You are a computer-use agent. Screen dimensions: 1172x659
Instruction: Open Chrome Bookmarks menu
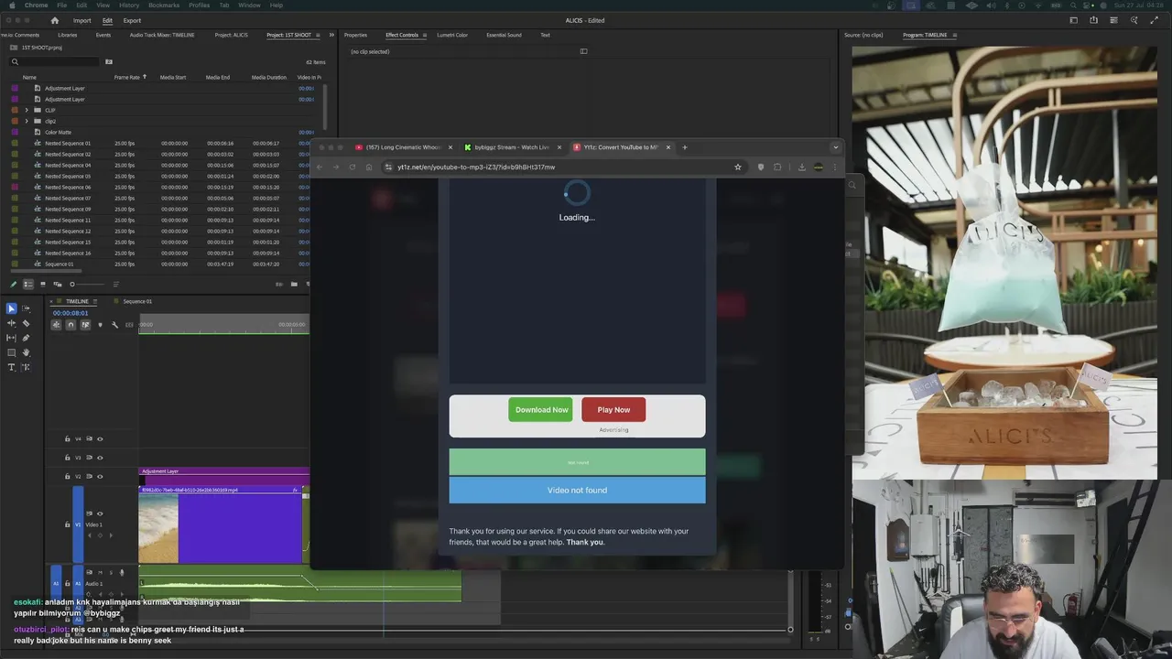[x=164, y=5]
